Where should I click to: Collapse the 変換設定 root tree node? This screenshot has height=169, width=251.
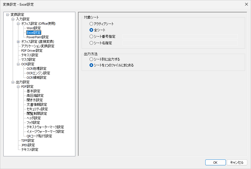tap(7, 15)
